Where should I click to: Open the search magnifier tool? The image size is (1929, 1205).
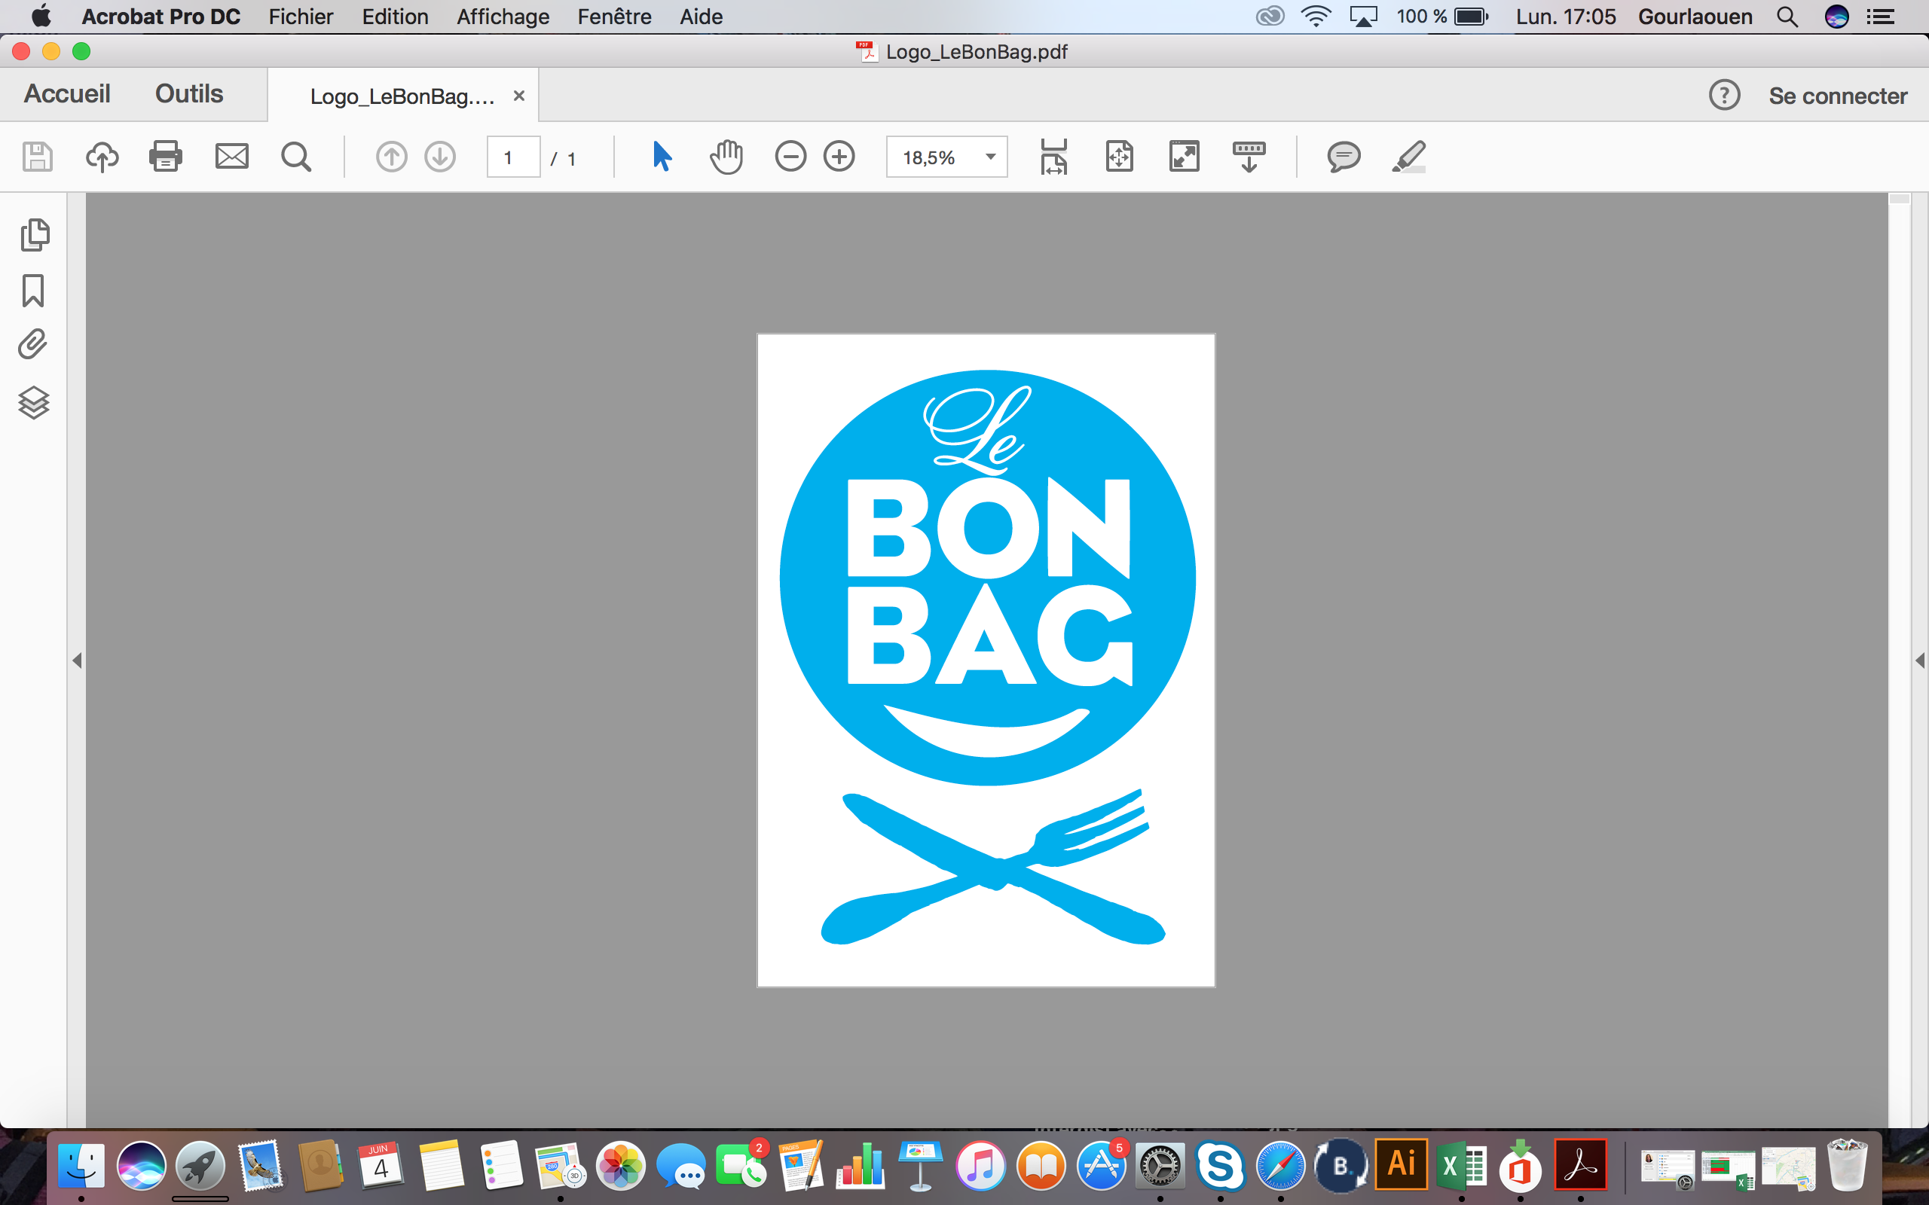pos(295,156)
